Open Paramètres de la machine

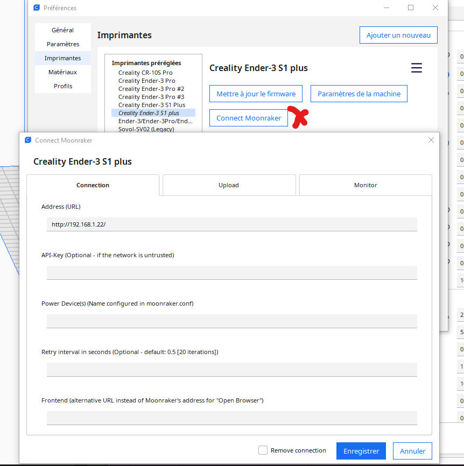pos(359,94)
